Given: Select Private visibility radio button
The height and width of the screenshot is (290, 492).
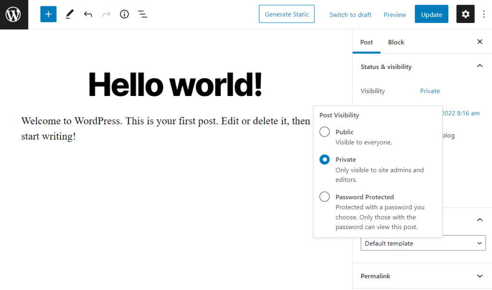Looking at the screenshot, I should tap(324, 159).
